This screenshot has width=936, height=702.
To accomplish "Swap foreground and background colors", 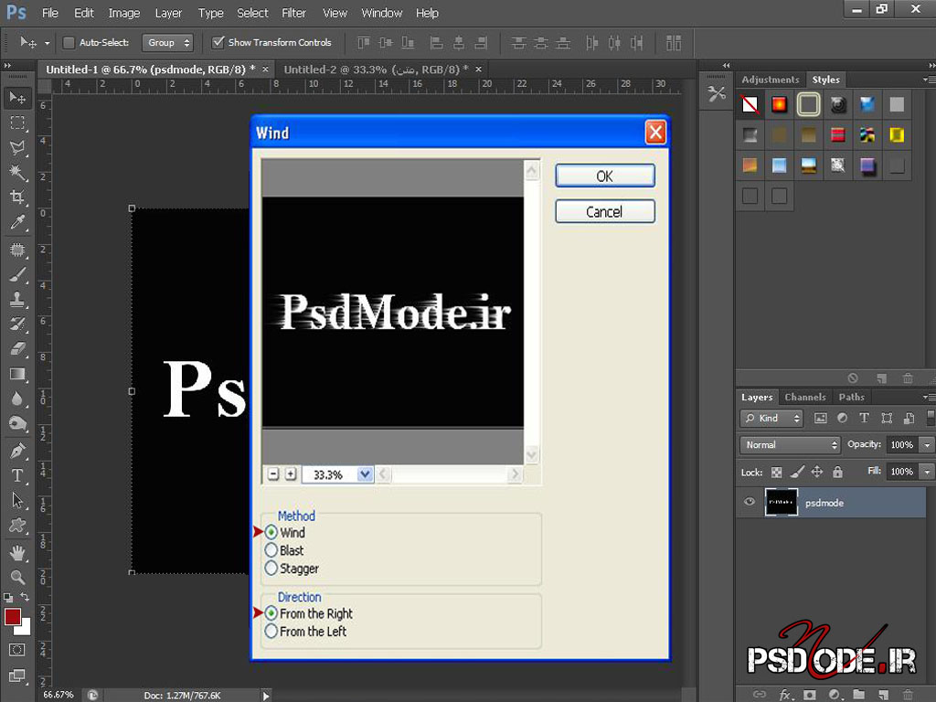I will coord(25,597).
